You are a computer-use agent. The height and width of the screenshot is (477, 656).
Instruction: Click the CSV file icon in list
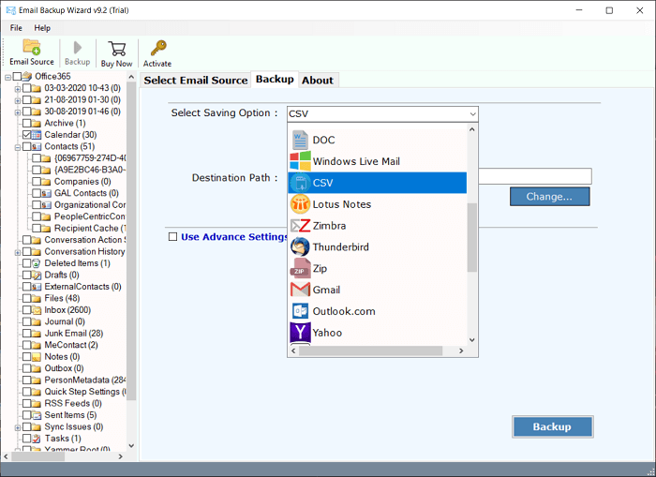coord(300,183)
